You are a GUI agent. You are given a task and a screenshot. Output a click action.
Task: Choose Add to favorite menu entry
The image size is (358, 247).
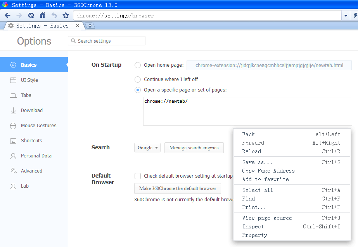[x=292, y=180]
